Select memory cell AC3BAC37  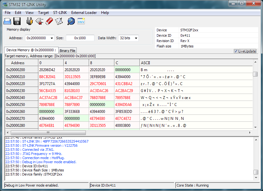tap(76, 98)
